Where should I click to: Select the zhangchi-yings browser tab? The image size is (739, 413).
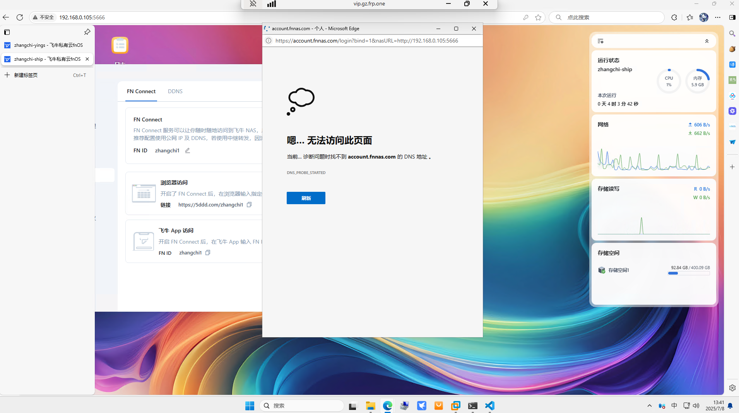point(47,45)
